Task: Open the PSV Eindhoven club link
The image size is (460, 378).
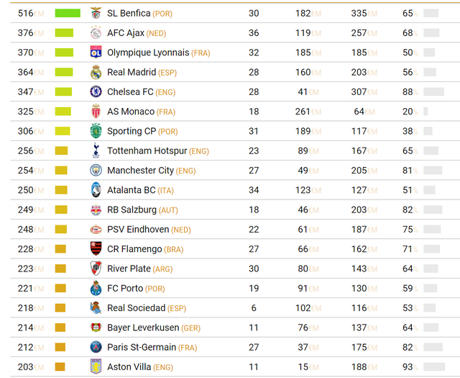Action: (138, 230)
